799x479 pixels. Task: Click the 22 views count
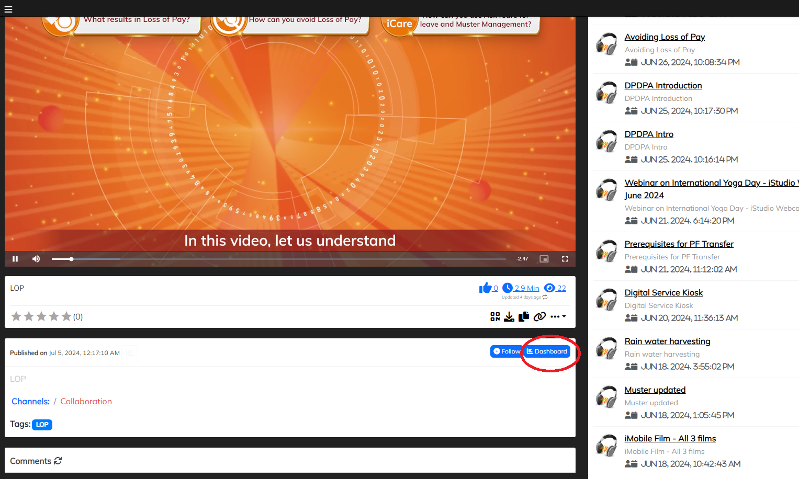pos(561,288)
